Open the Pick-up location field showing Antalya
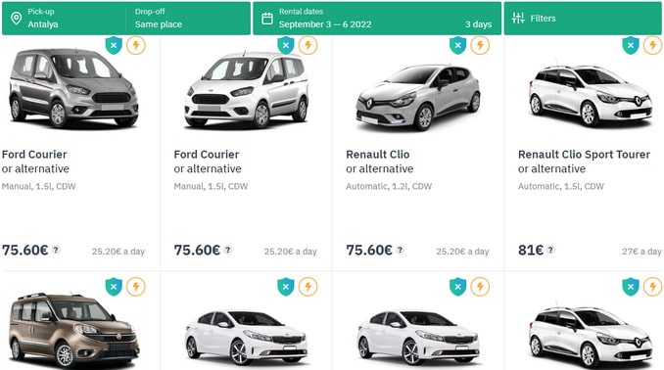This screenshot has width=664, height=370. click(64, 19)
